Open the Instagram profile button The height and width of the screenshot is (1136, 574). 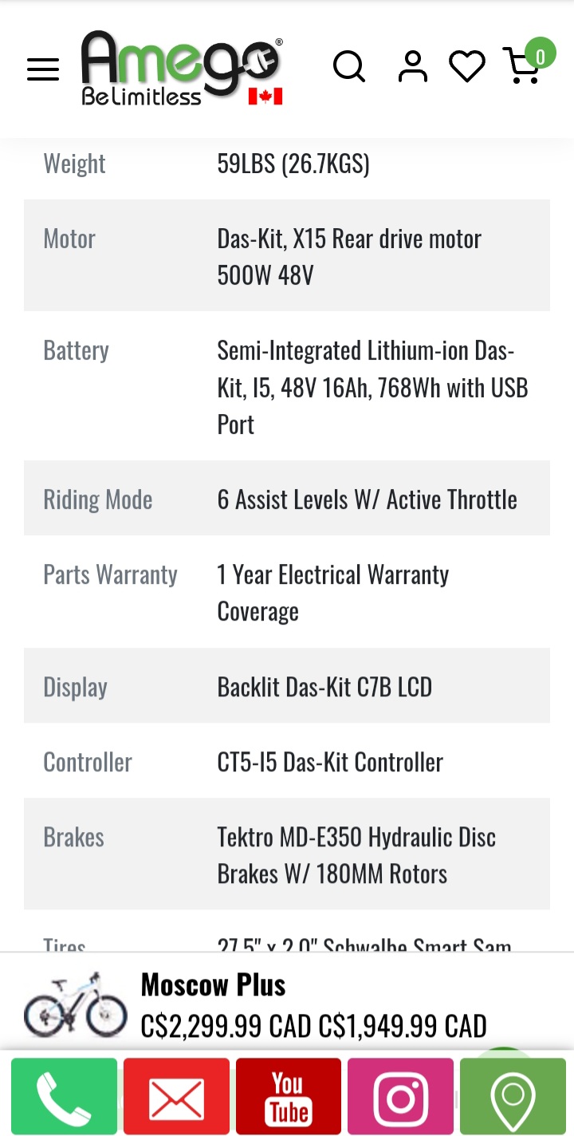(x=400, y=1096)
